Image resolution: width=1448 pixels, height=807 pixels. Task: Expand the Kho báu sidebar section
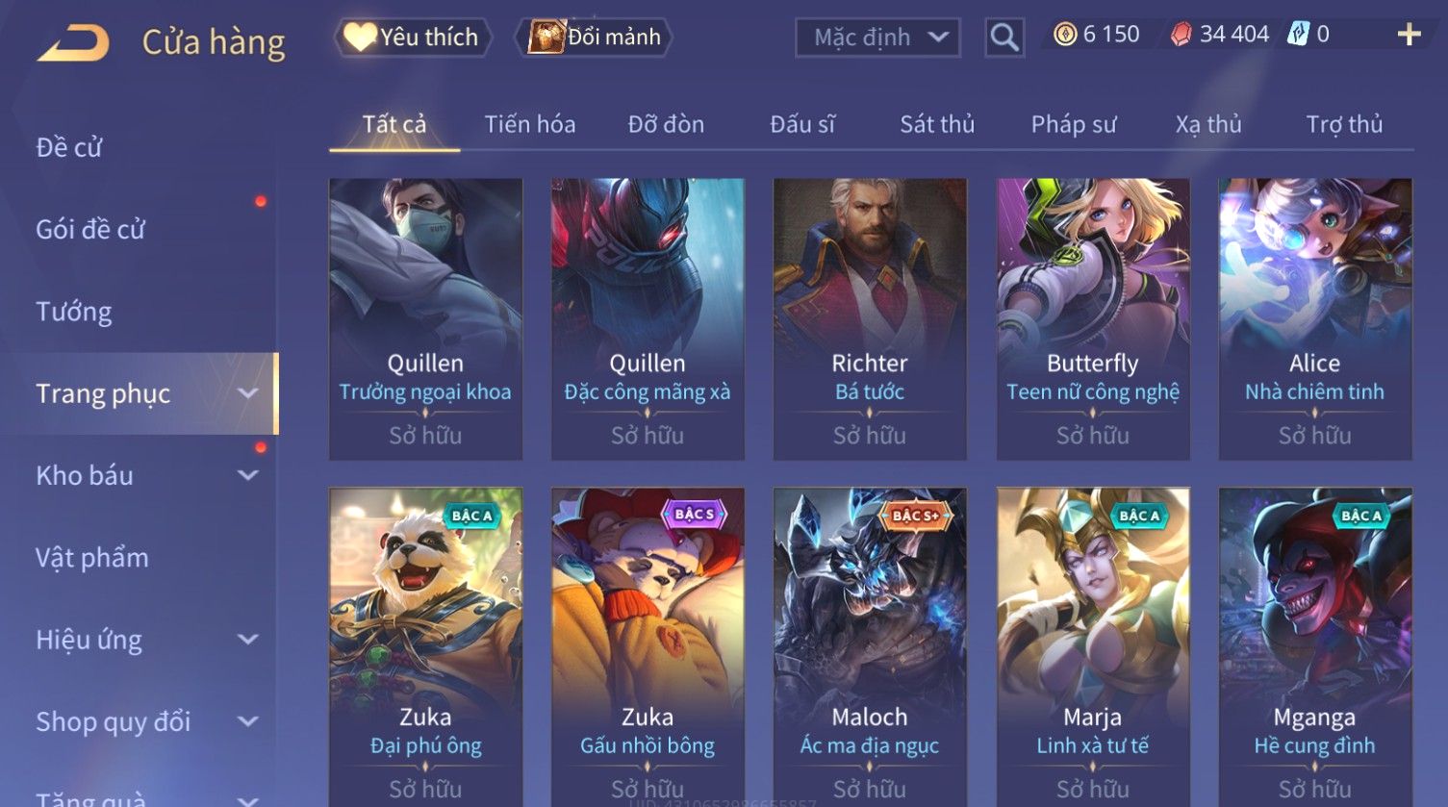(247, 475)
